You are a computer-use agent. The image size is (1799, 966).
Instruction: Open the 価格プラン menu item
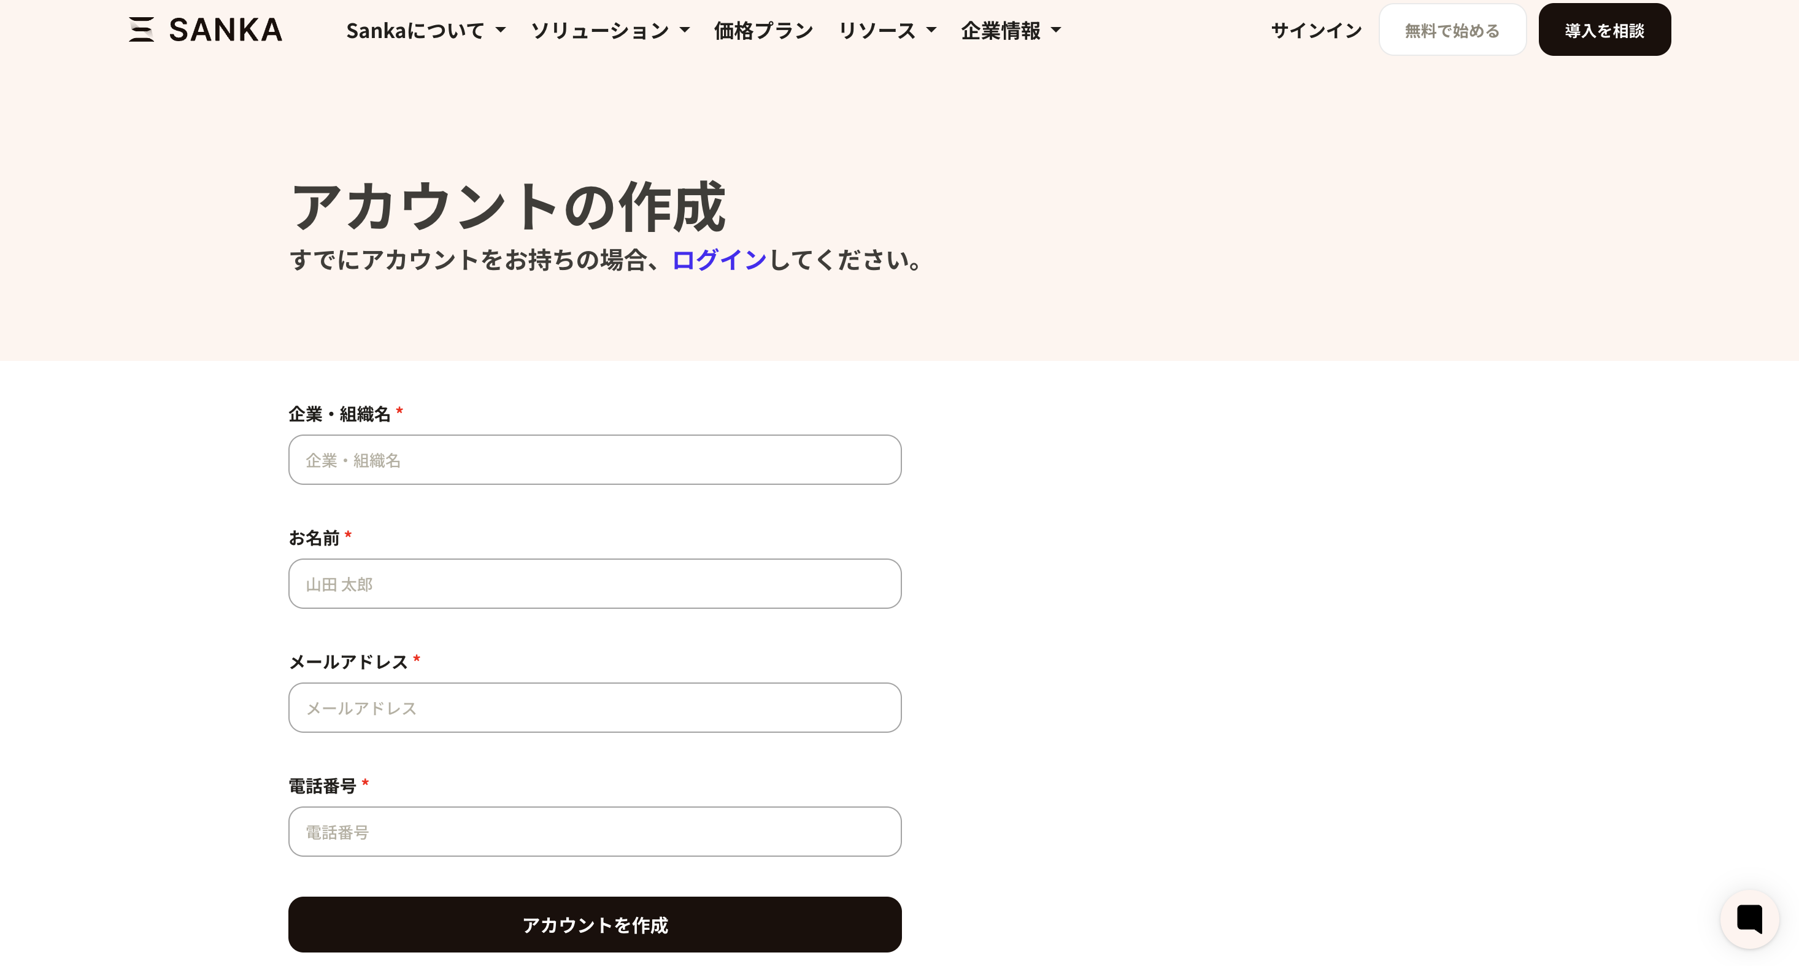click(763, 30)
